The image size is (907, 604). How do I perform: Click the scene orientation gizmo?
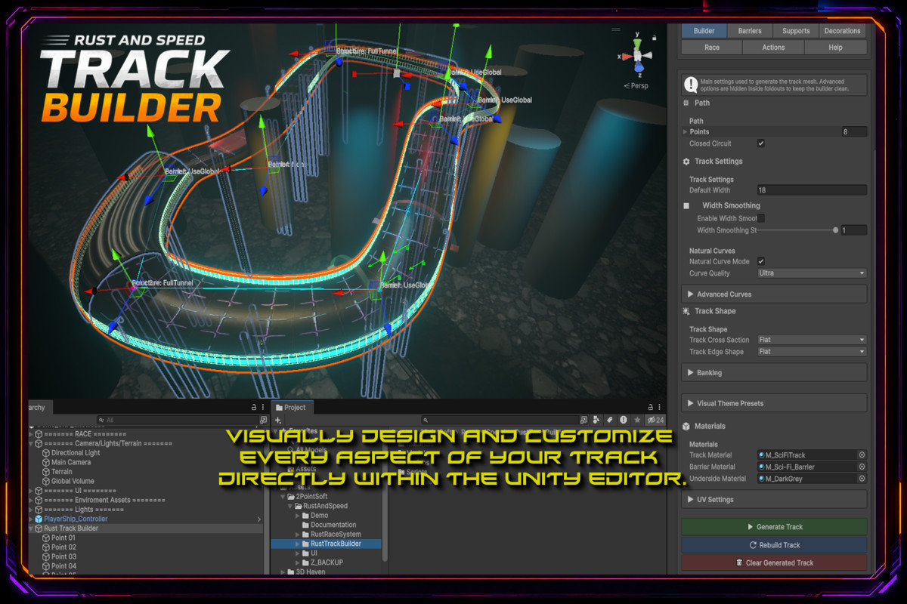pyautogui.click(x=638, y=55)
